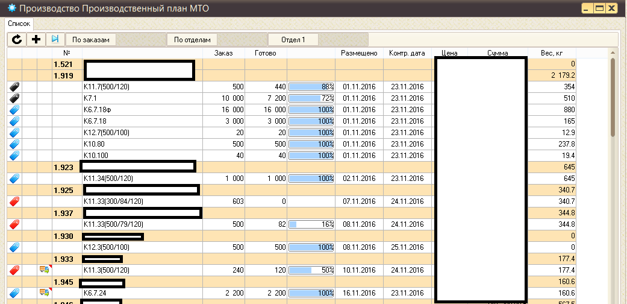Click delivery truck icon in K6.7.24 row
Viewport: 627px width, 304px height.
45,293
